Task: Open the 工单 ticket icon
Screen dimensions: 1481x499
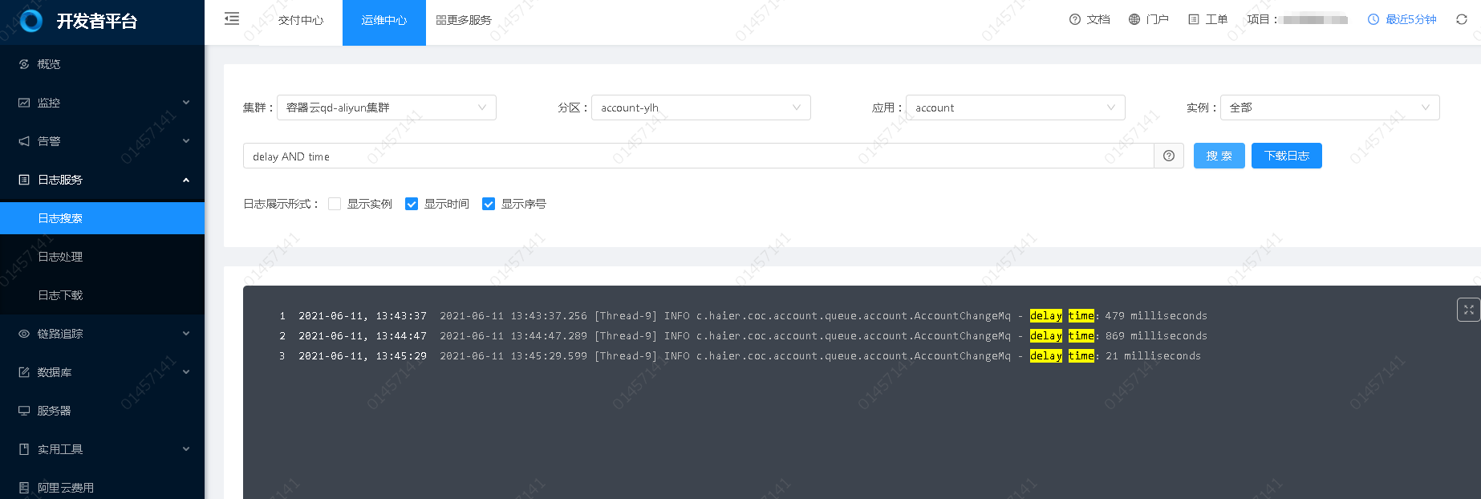Action: pos(1194,19)
